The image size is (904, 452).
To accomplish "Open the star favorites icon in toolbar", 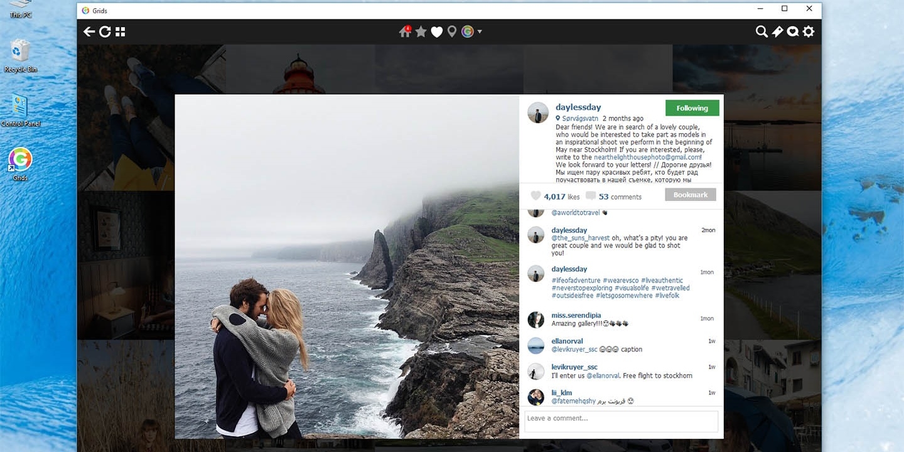I will [421, 31].
